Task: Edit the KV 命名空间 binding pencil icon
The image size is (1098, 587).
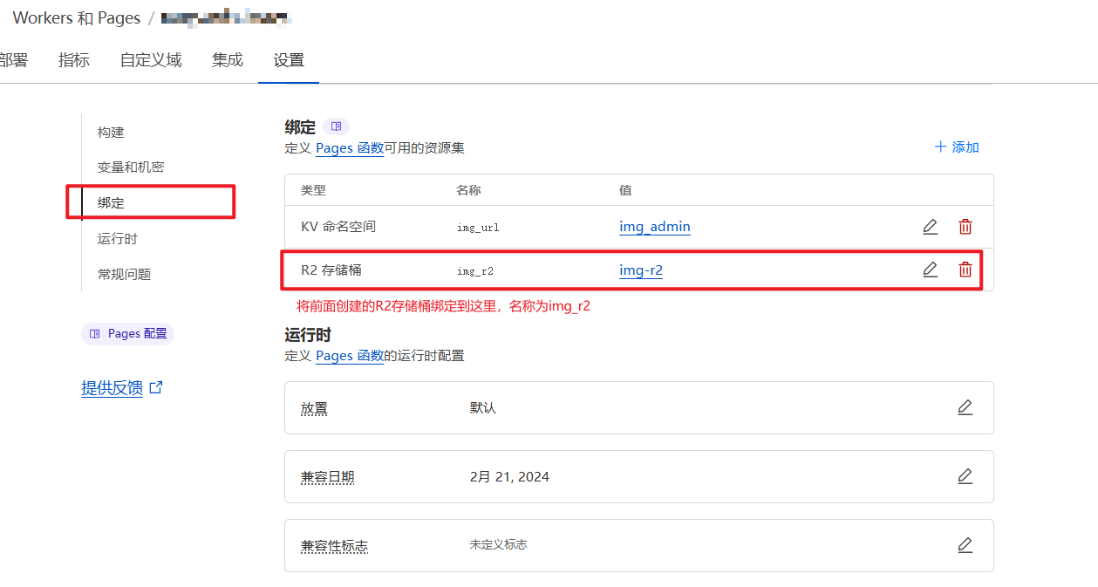Action: click(930, 227)
